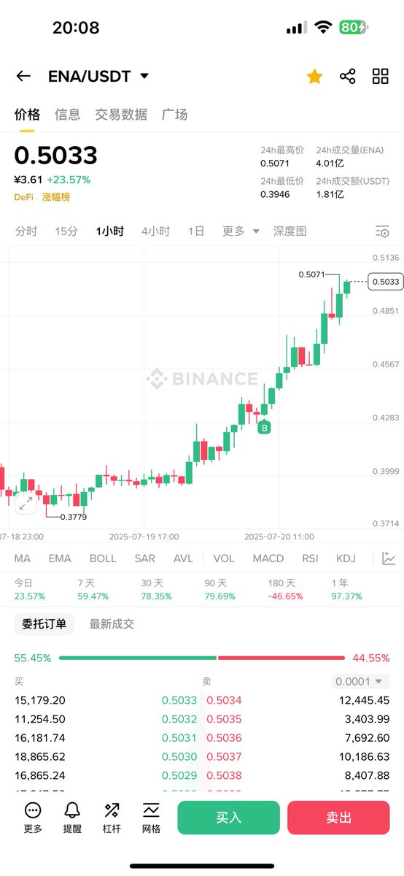Tap the back arrow icon
This screenshot has height=876, width=404.
point(23,76)
